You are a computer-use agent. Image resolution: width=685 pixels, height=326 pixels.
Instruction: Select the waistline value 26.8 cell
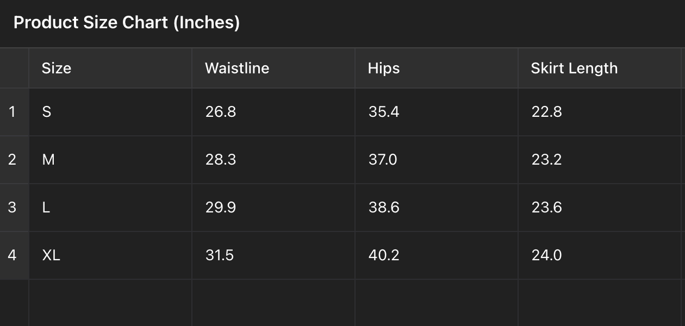pos(273,112)
